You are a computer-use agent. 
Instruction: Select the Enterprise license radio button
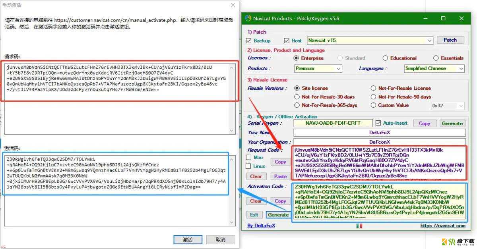point(296,58)
